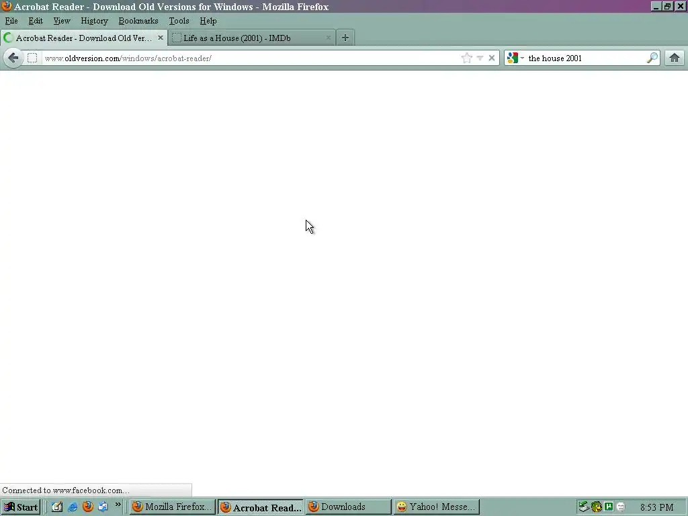
Task: Click the 'Connected to www.facebook.com' status text
Action: point(66,490)
